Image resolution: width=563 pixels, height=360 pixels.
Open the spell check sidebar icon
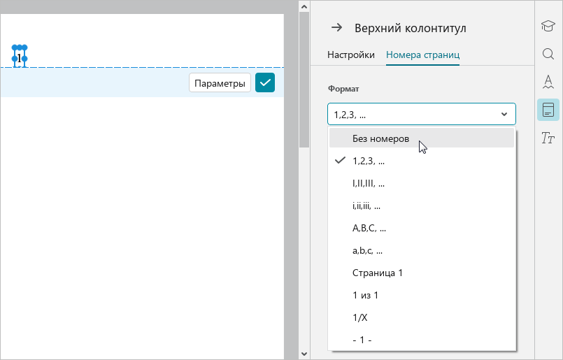tap(548, 82)
